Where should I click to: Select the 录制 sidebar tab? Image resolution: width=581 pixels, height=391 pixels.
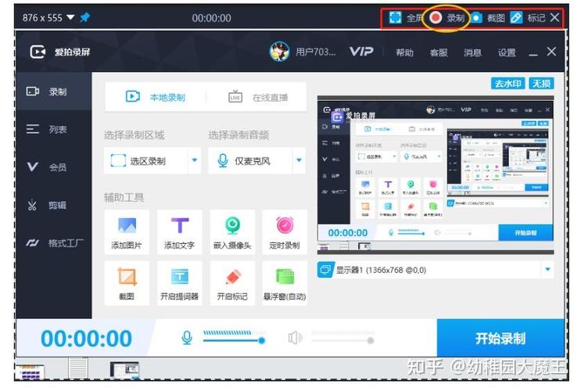pyautogui.click(x=54, y=91)
